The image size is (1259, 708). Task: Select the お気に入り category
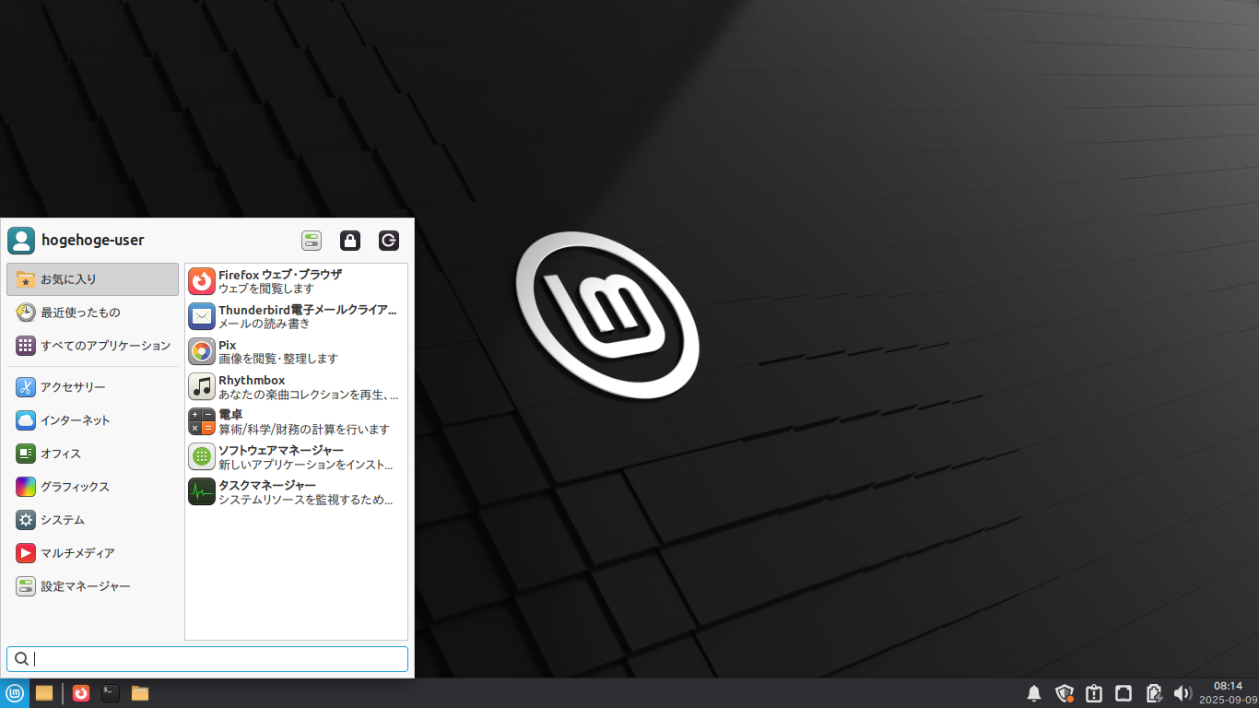(x=92, y=279)
